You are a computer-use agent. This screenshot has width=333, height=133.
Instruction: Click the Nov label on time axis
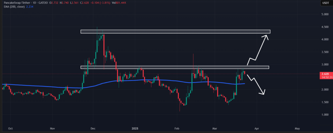click(53, 128)
